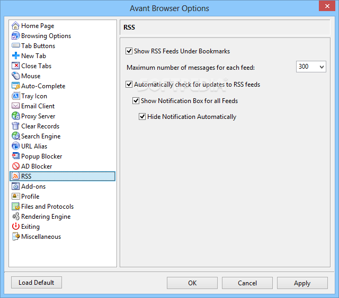The width and height of the screenshot is (339, 298).
Task: Click the Home Page house icon
Action: click(15, 26)
